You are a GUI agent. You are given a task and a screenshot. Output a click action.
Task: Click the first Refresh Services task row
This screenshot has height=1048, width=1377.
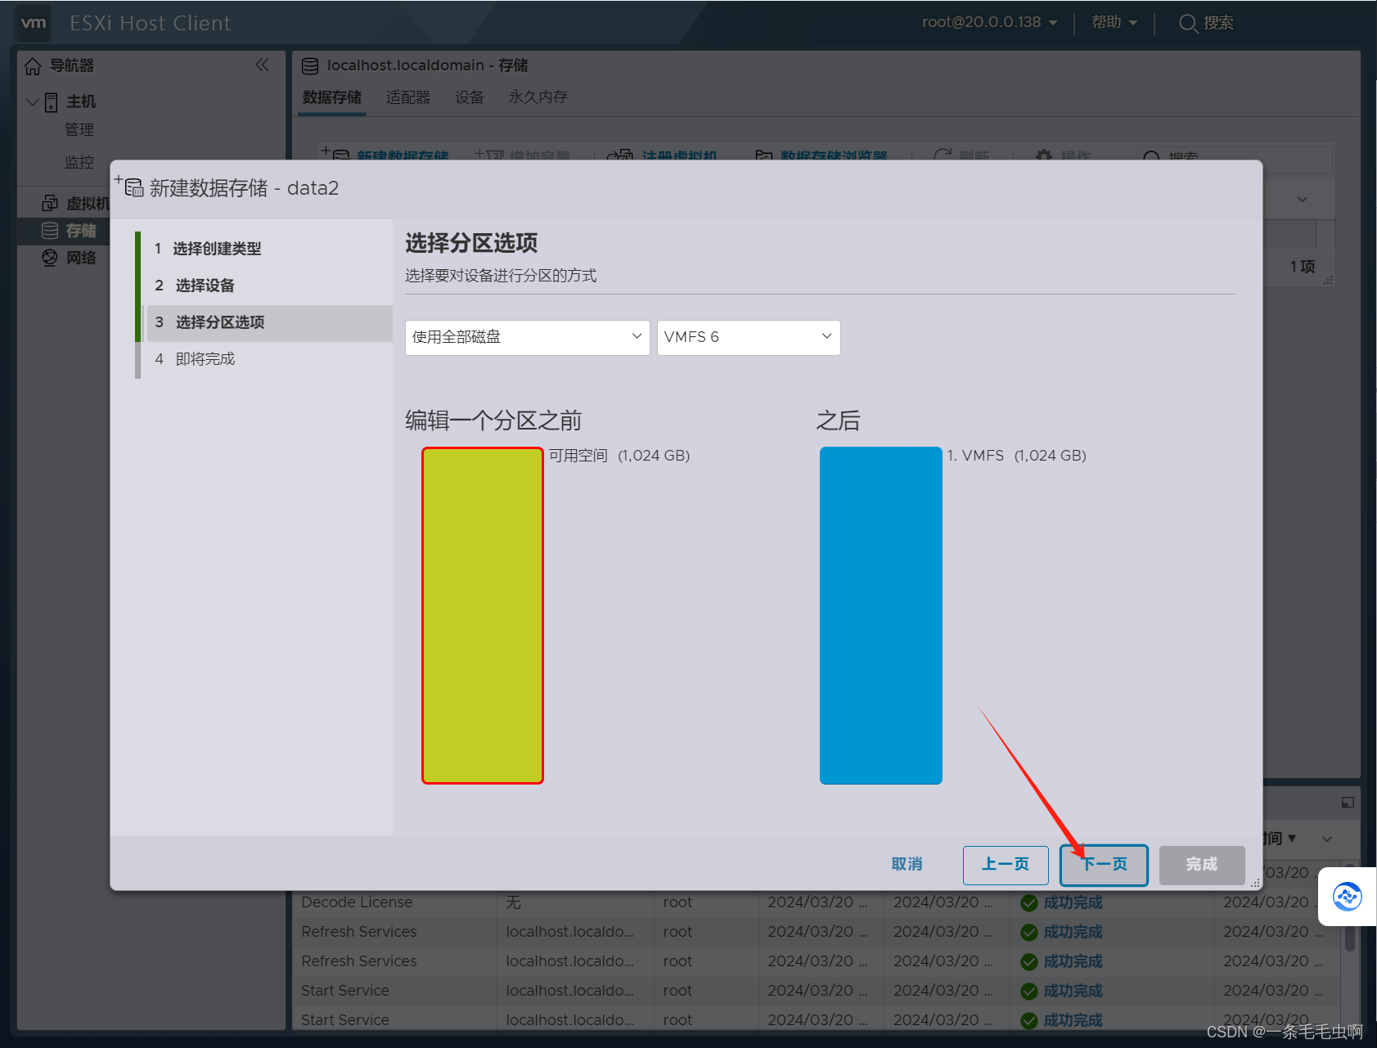816,932
